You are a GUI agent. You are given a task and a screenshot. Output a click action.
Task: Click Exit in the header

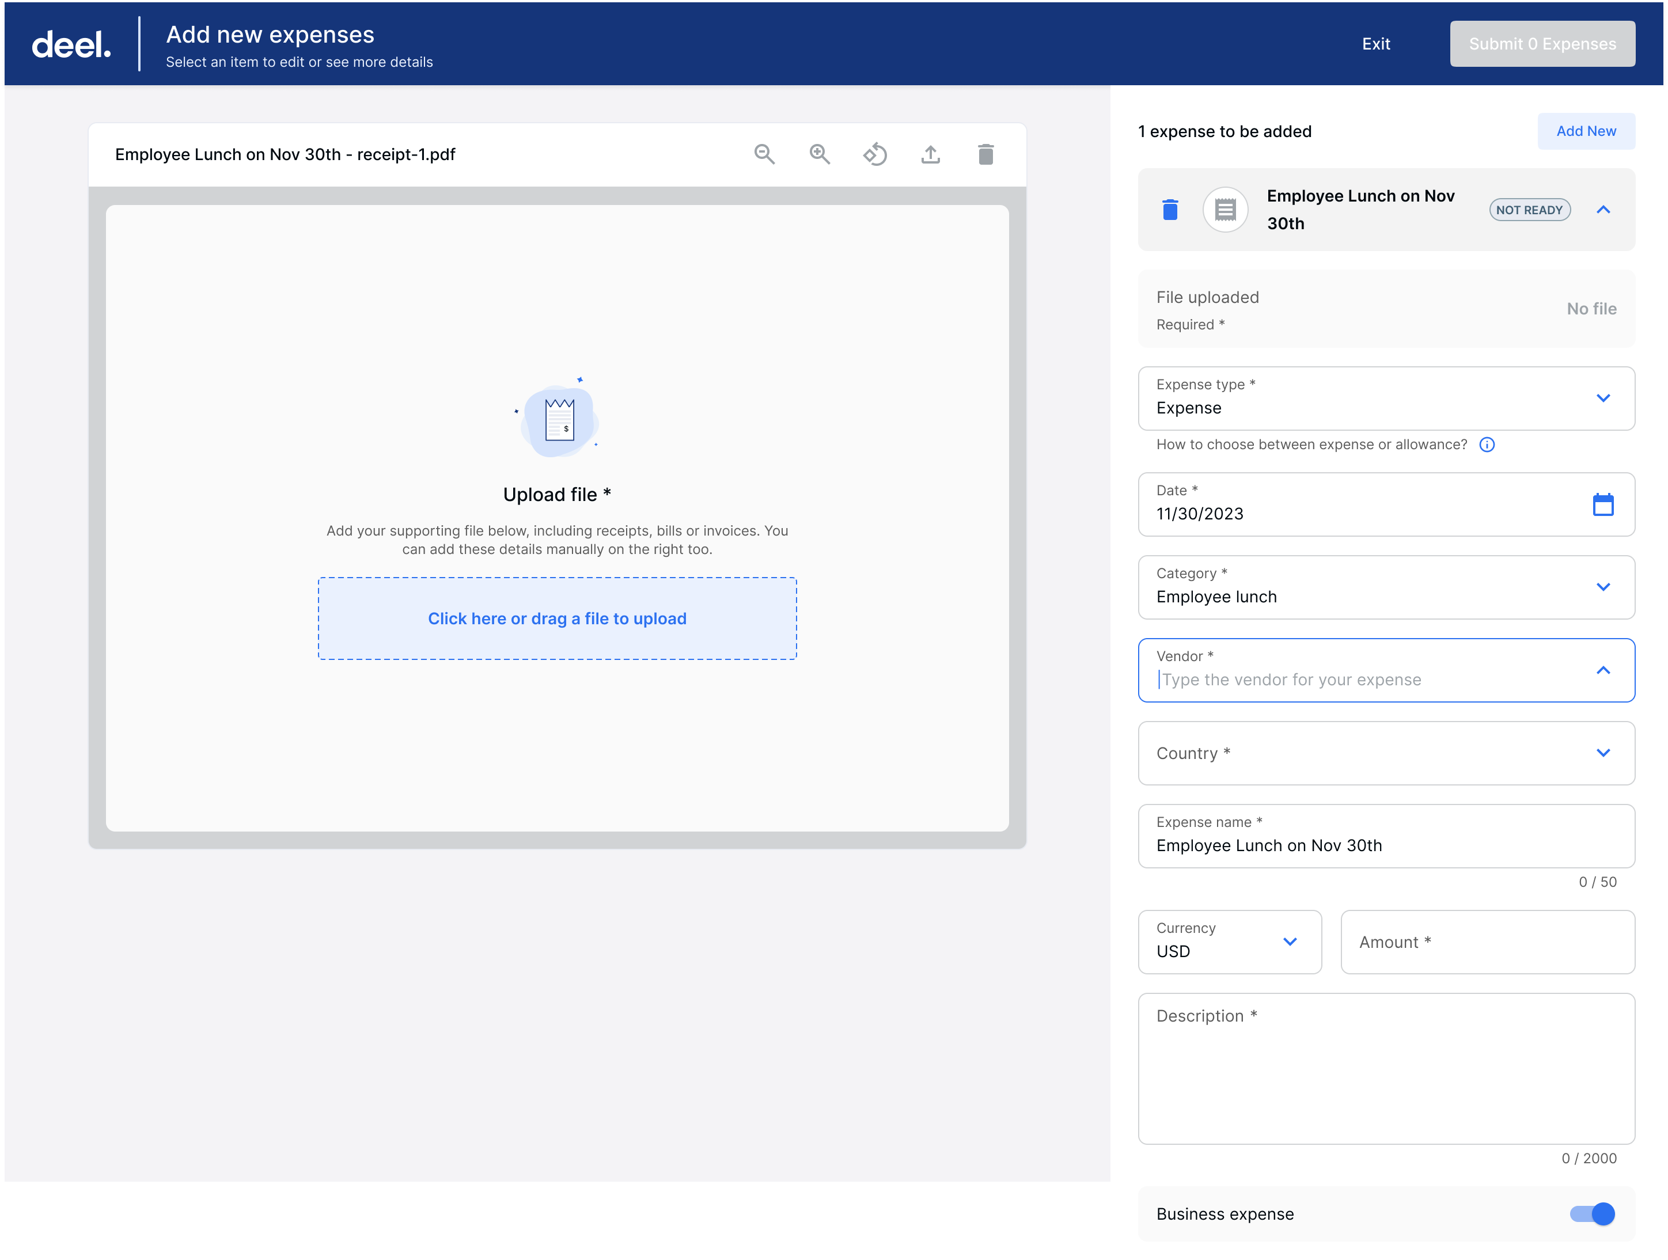pos(1375,44)
